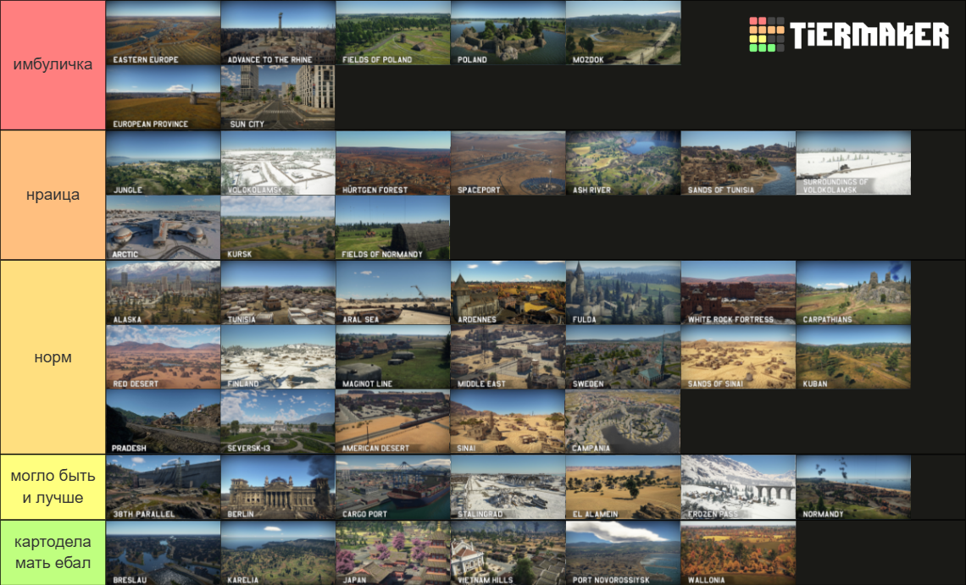The width and height of the screenshot is (966, 585).
Task: Click the El Alamein map thumbnail
Action: pos(624,487)
